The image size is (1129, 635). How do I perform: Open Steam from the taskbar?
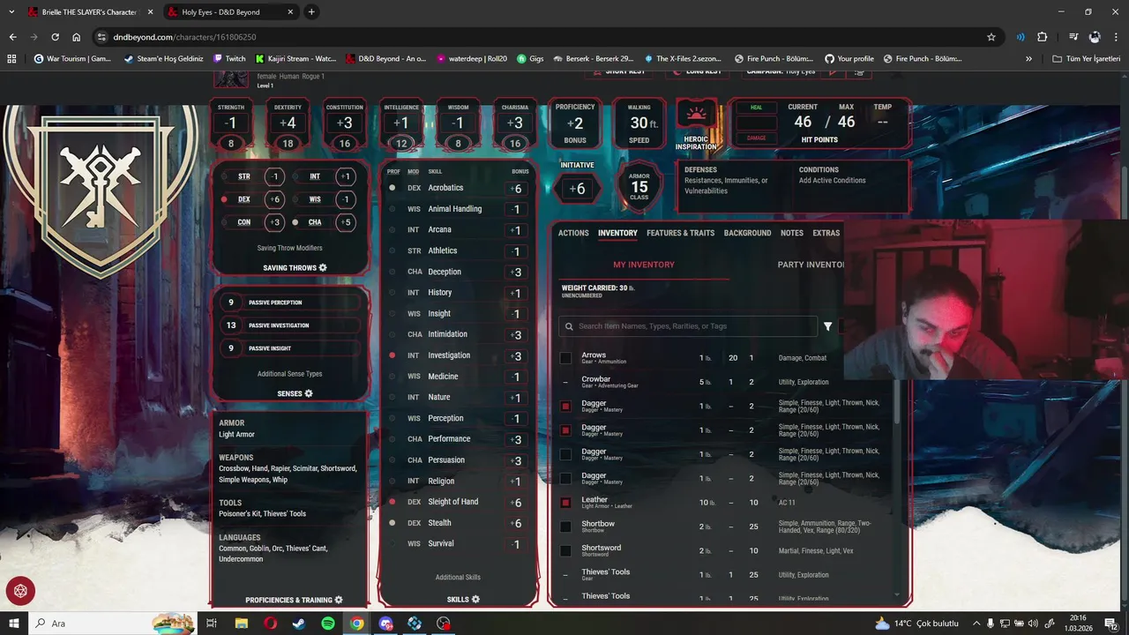298,624
